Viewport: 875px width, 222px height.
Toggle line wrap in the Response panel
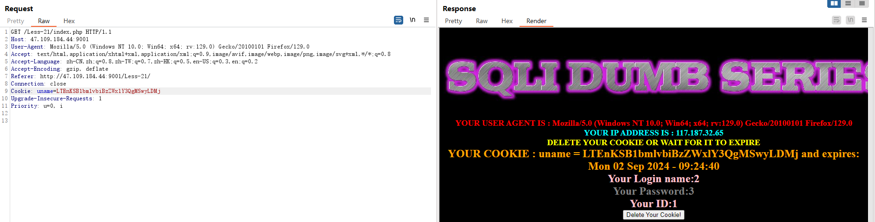click(x=837, y=20)
